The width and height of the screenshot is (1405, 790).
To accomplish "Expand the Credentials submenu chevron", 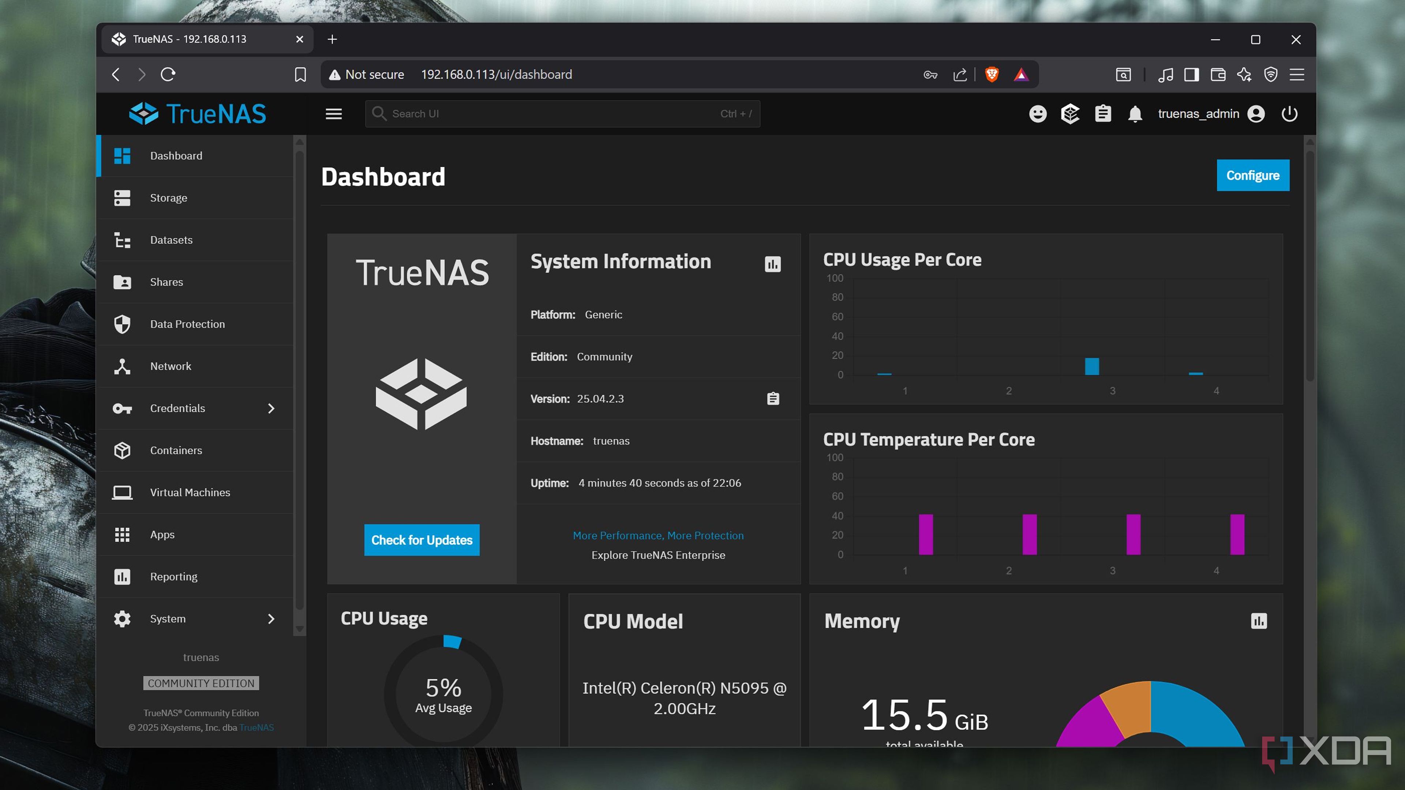I will (x=271, y=409).
